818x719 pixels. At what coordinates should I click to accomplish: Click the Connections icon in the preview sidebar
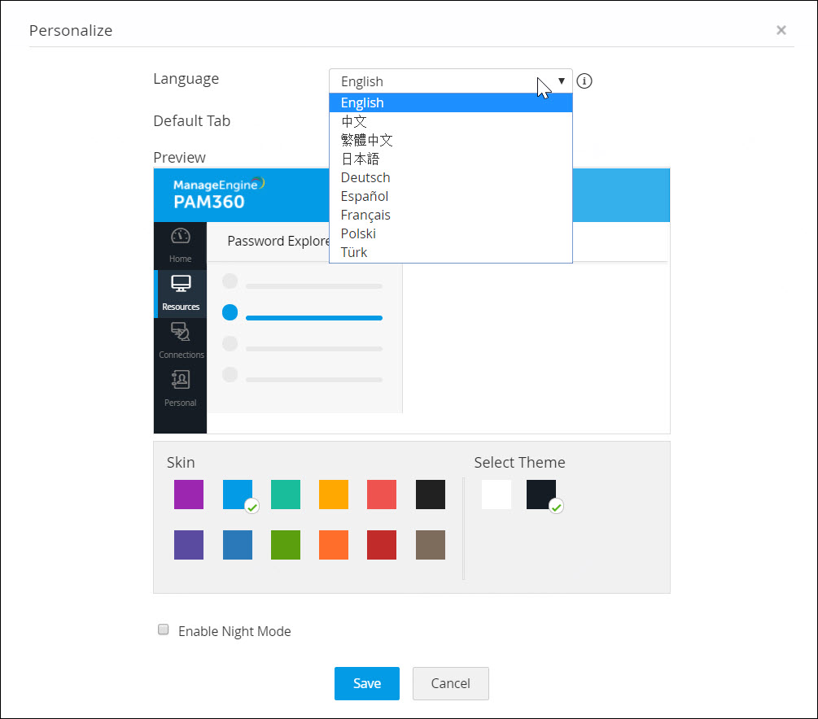(x=181, y=332)
